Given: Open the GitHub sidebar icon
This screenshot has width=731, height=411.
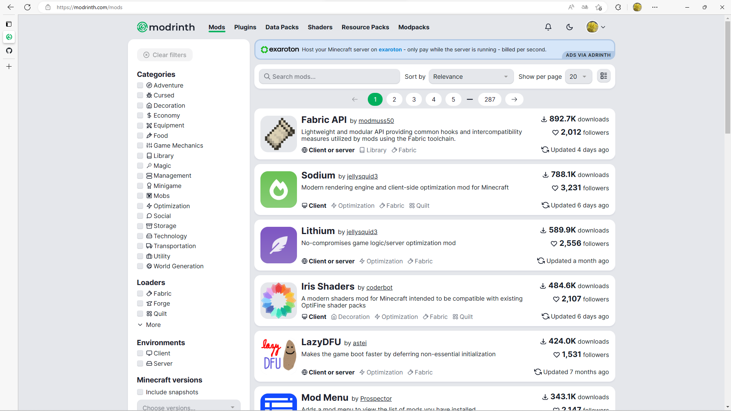Looking at the screenshot, I should (9, 51).
